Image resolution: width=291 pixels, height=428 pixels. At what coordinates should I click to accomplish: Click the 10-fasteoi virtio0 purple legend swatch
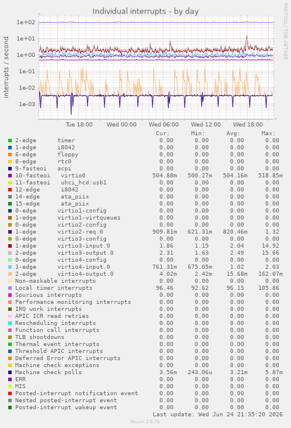[10, 176]
